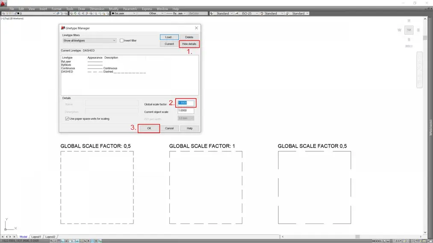433x243 pixels.
Task: Switch to the Layout1 tab
Action: click(x=36, y=237)
